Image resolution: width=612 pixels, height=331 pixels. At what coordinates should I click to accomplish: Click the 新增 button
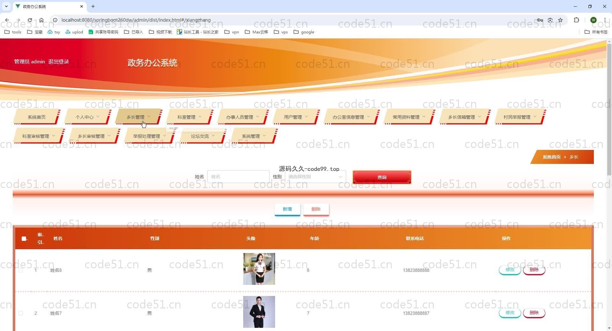pyautogui.click(x=287, y=209)
